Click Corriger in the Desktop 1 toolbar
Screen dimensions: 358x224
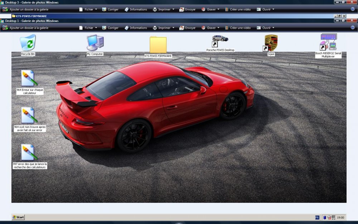pos(110,28)
